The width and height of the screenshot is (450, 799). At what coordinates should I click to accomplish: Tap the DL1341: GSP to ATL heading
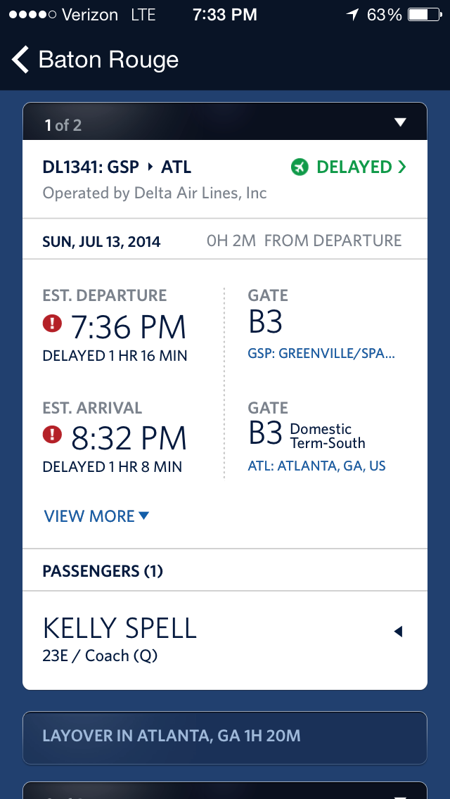coord(117,167)
